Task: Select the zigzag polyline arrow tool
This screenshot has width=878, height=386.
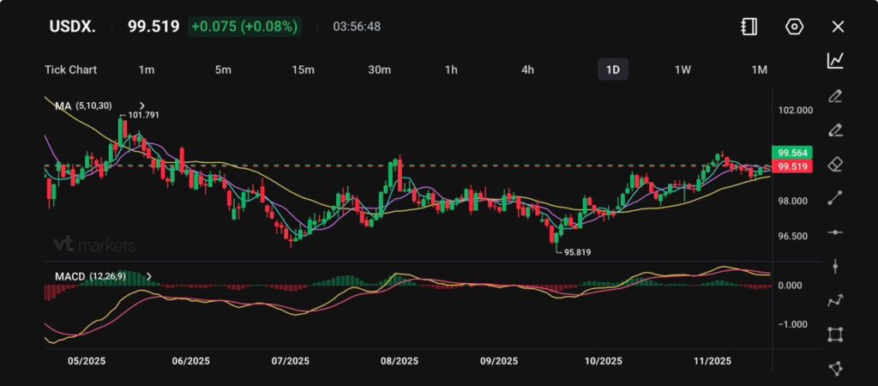Action: point(834,300)
